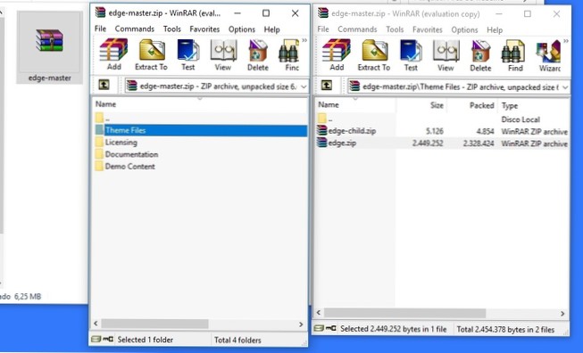Select parent folder entry in right window
Screen dimensions: 583x353
325,119
